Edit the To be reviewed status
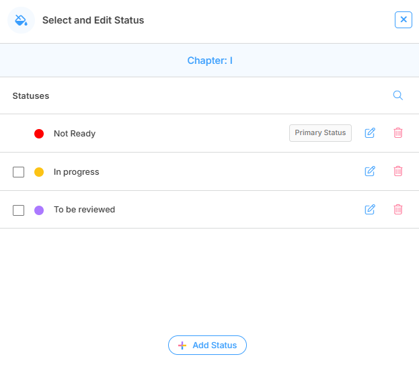 coord(370,210)
